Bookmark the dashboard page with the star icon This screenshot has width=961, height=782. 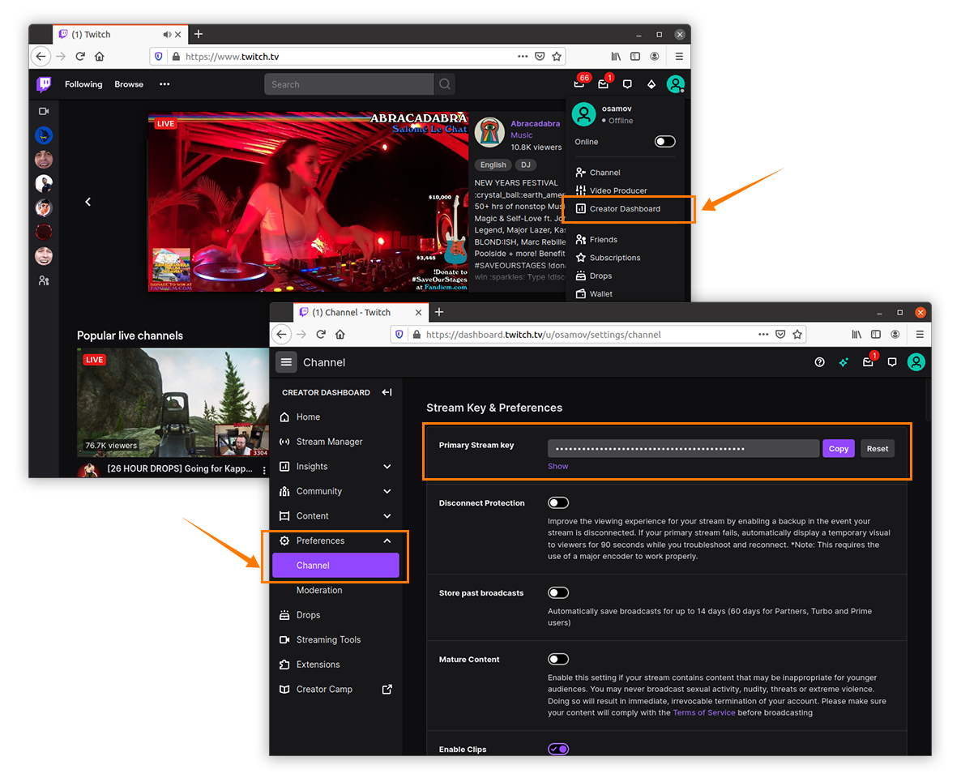click(x=797, y=334)
